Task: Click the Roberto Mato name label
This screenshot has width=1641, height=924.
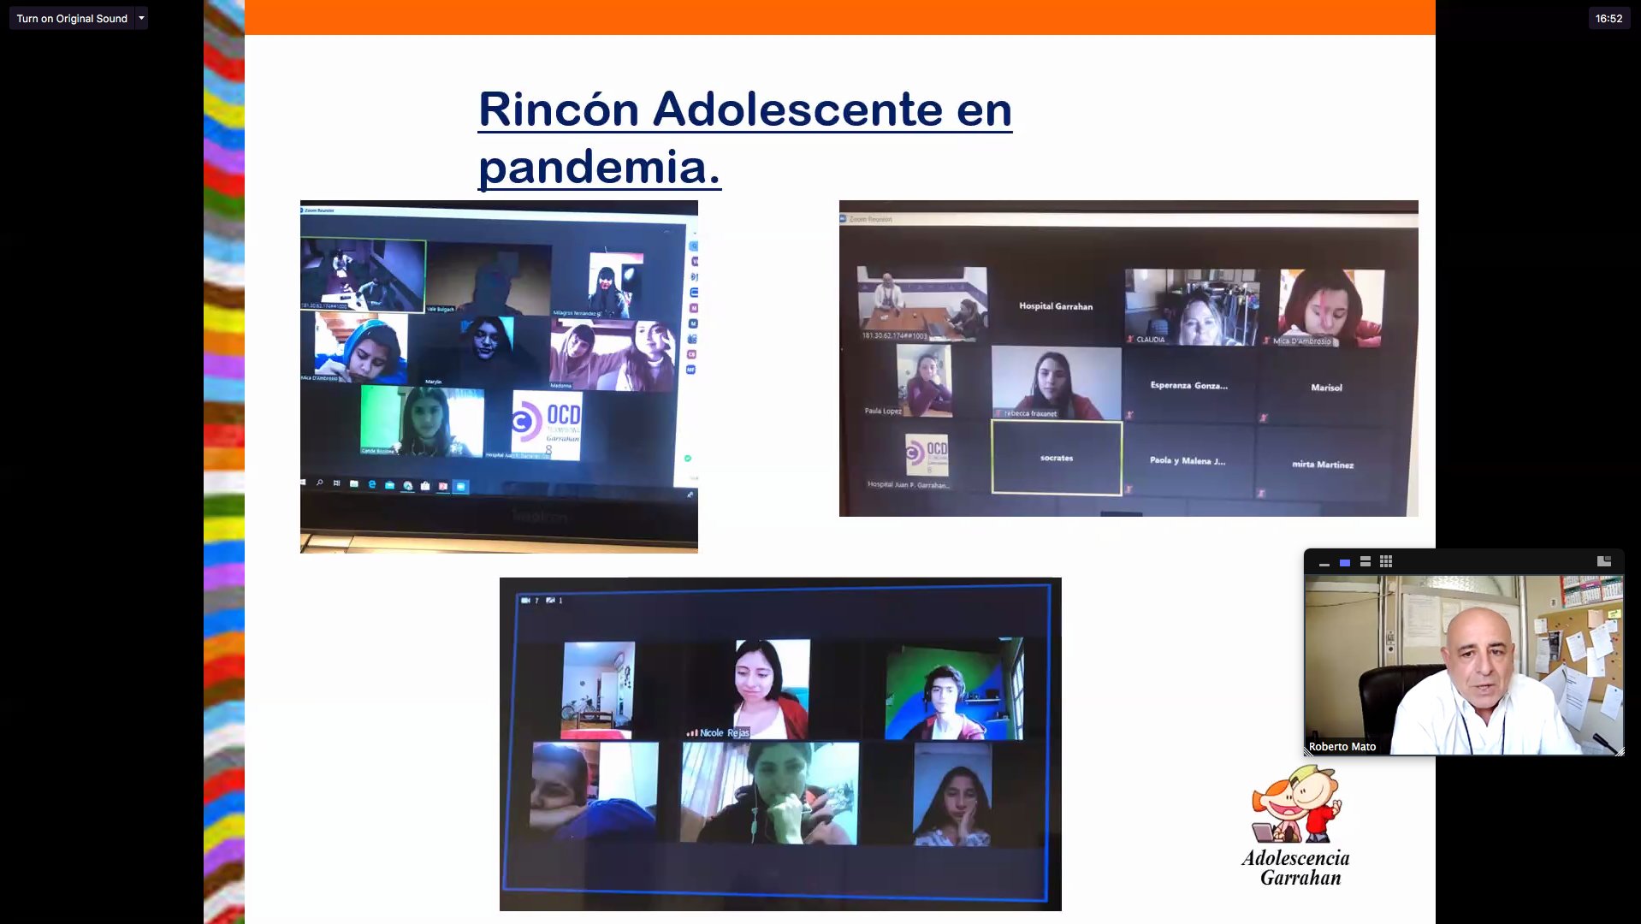Action: click(x=1342, y=746)
